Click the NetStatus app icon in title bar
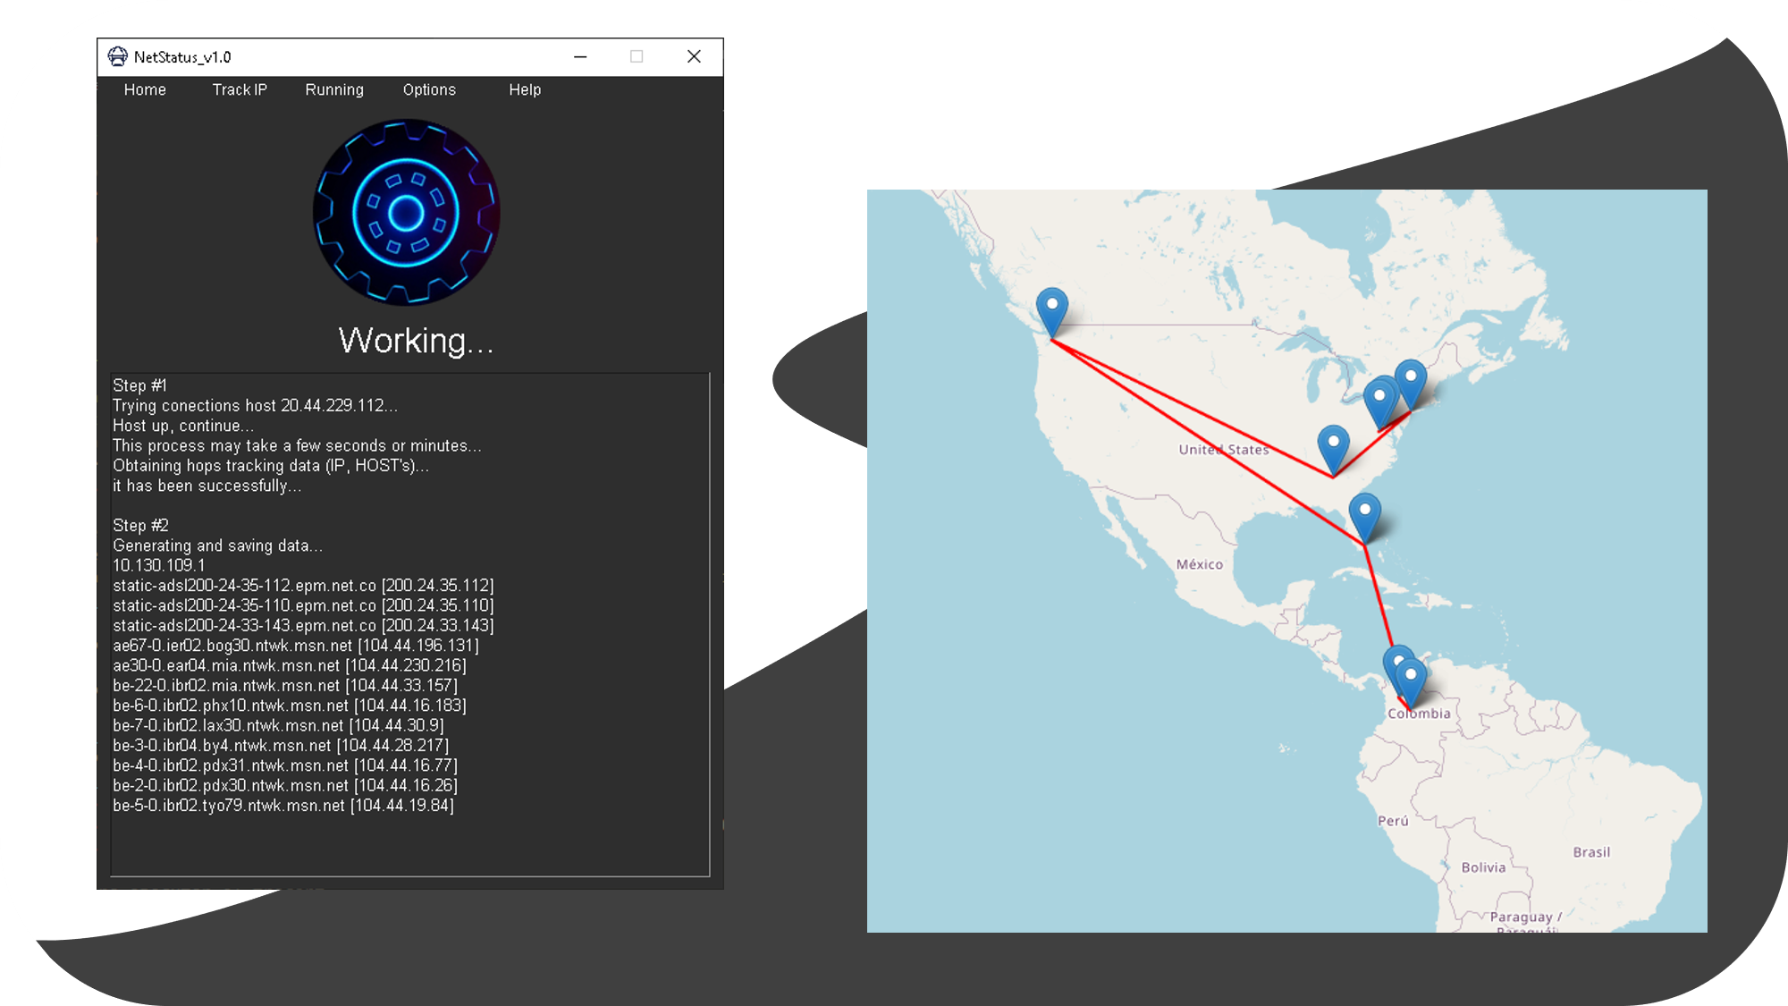Screen dimensions: 1788x1006 tap(118, 56)
